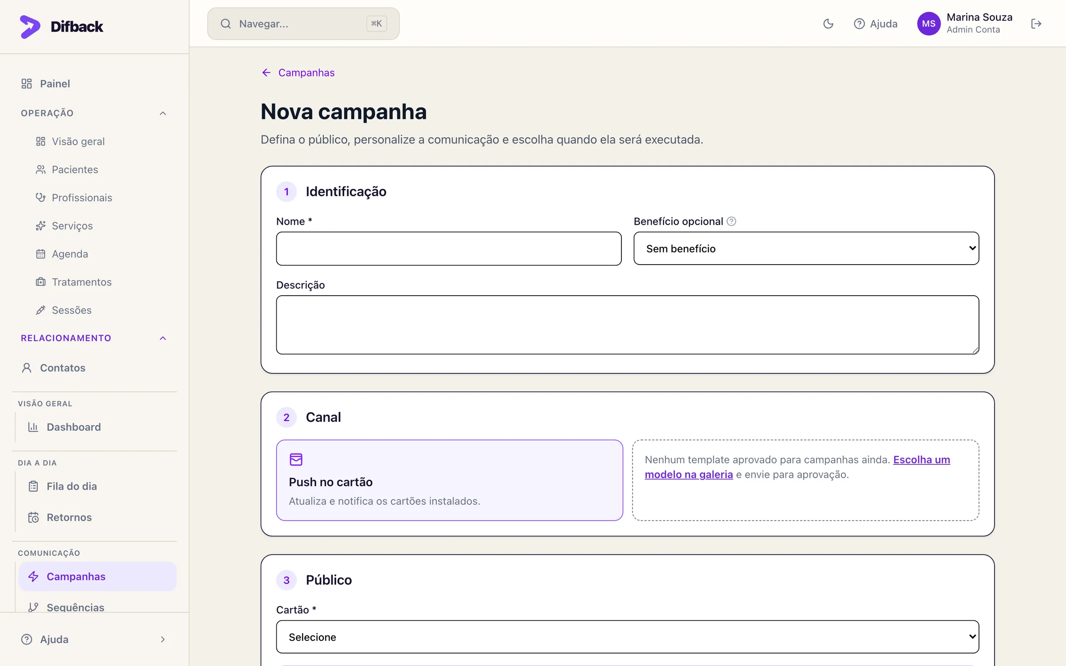1066x666 pixels.
Task: Return via the Campanhas breadcrumb link
Action: point(306,72)
